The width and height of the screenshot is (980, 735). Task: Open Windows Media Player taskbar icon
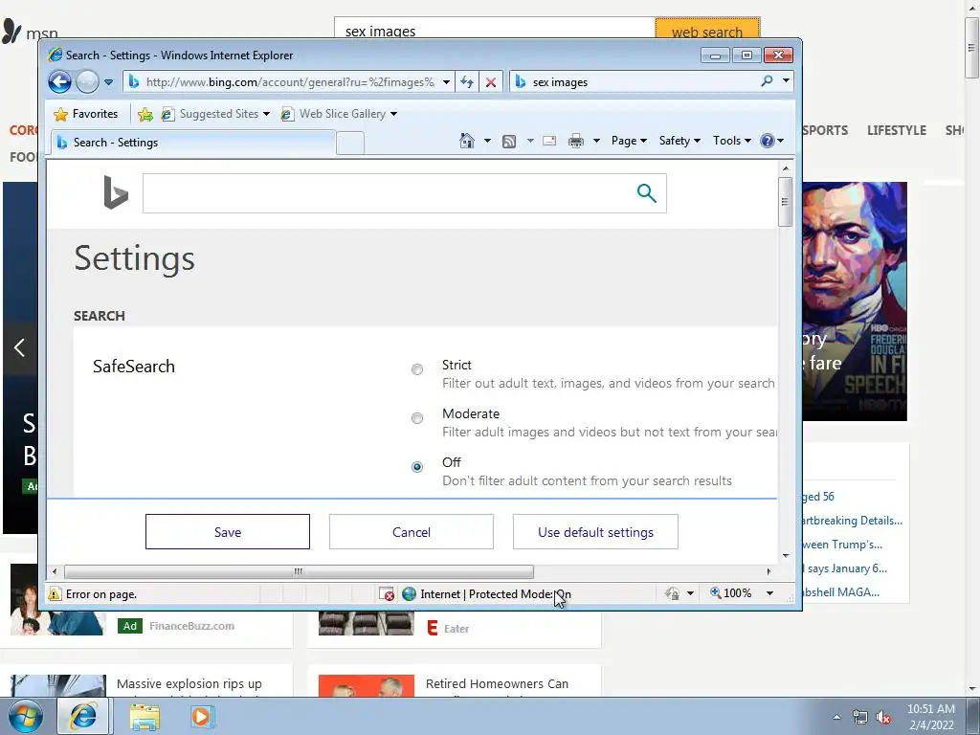[201, 716]
